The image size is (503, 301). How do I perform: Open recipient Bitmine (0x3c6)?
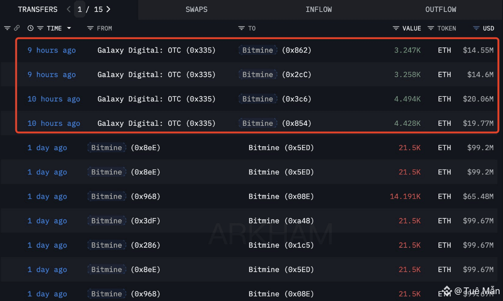tap(275, 99)
